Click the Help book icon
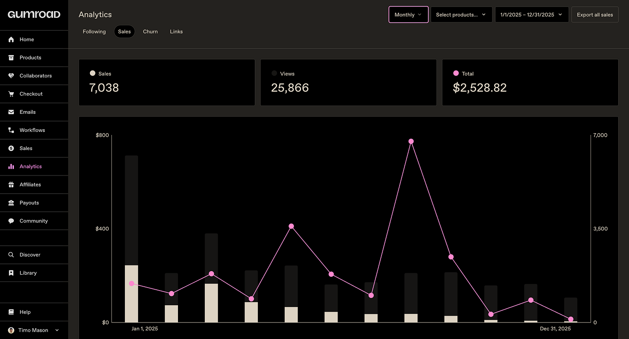 tap(11, 312)
